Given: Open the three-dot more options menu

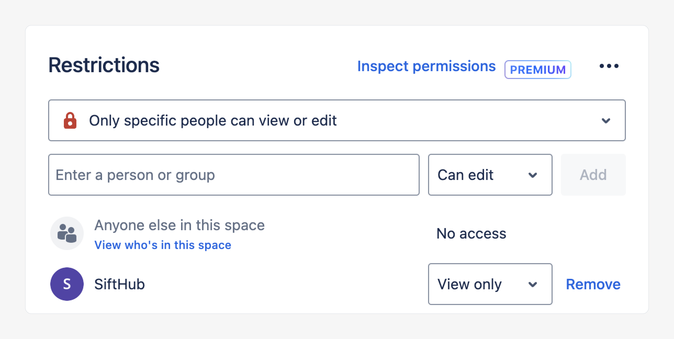Looking at the screenshot, I should (609, 66).
